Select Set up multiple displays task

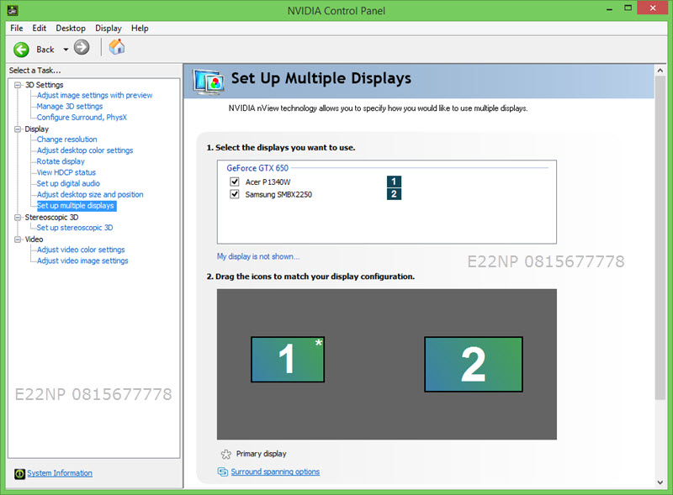tap(76, 206)
